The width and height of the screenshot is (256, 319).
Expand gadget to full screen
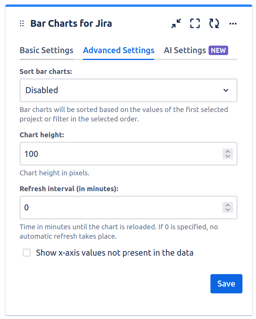click(195, 24)
